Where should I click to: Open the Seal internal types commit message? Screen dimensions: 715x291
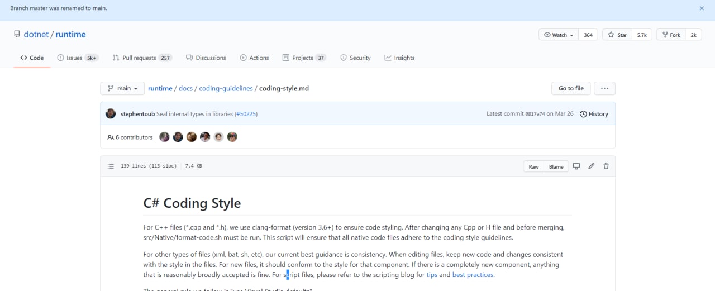pyautogui.click(x=194, y=114)
